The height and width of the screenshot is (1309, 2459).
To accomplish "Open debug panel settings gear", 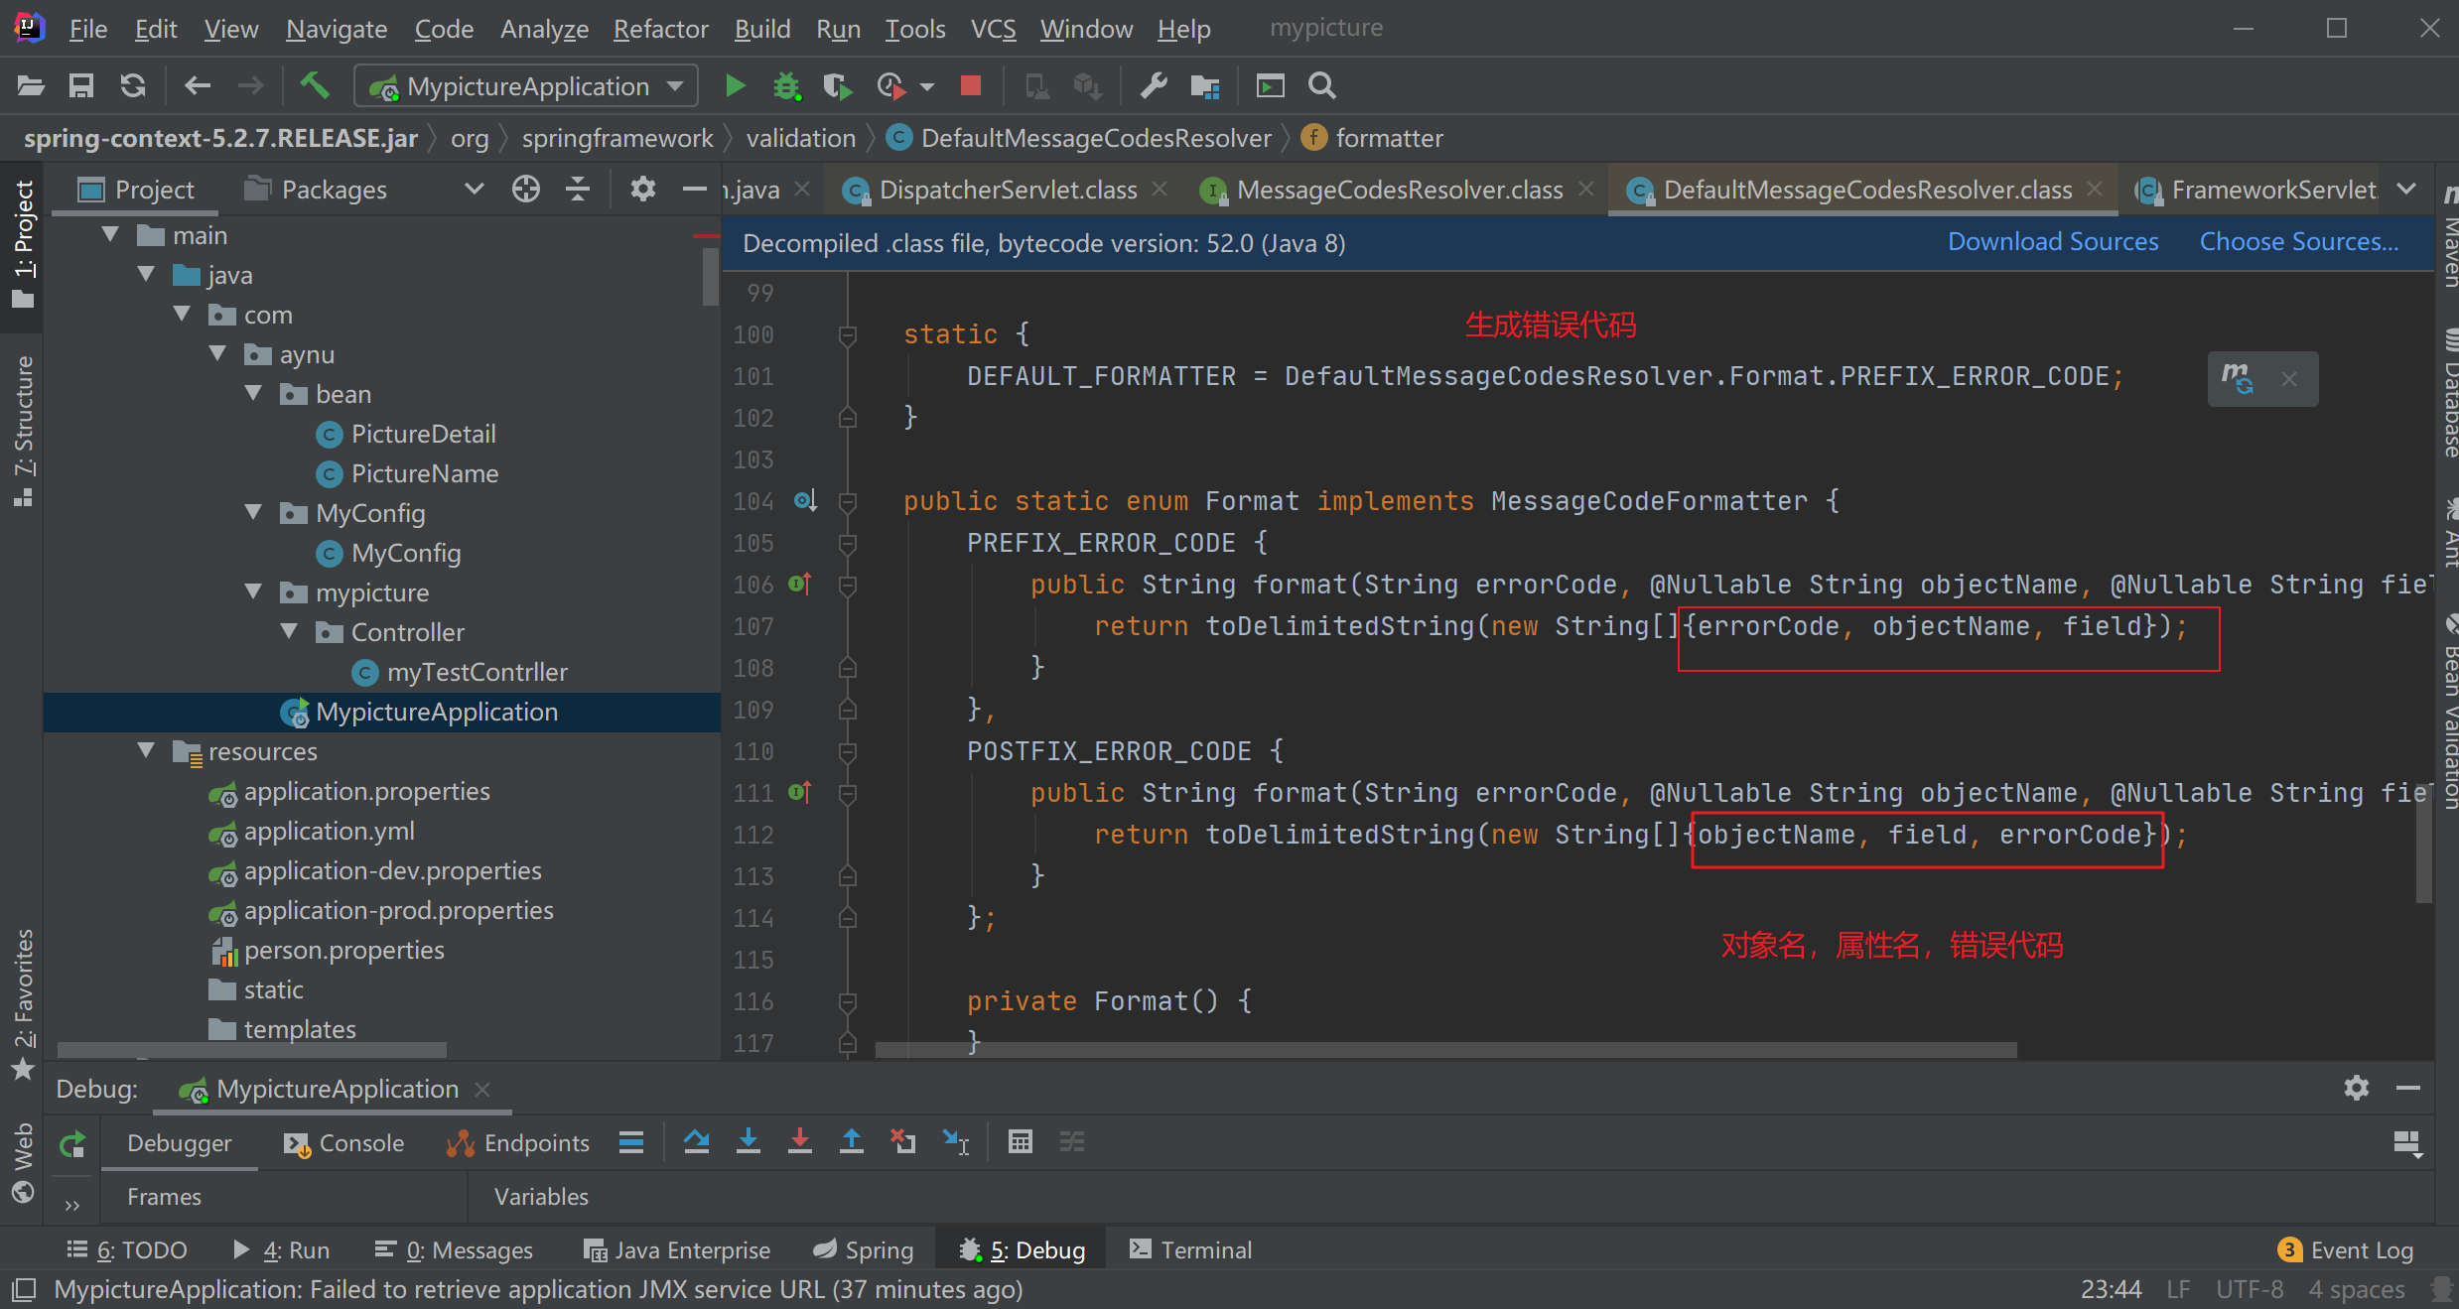I will coord(2356,1089).
